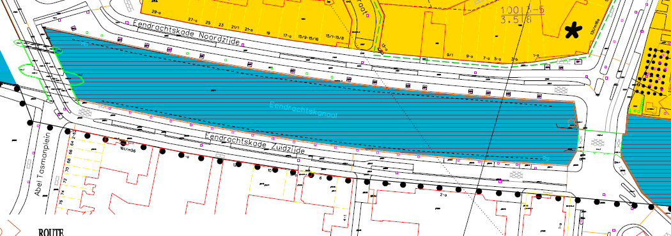The width and height of the screenshot is (671, 236).
Task: Click house number 27-a parcel label
Action: 193,20
